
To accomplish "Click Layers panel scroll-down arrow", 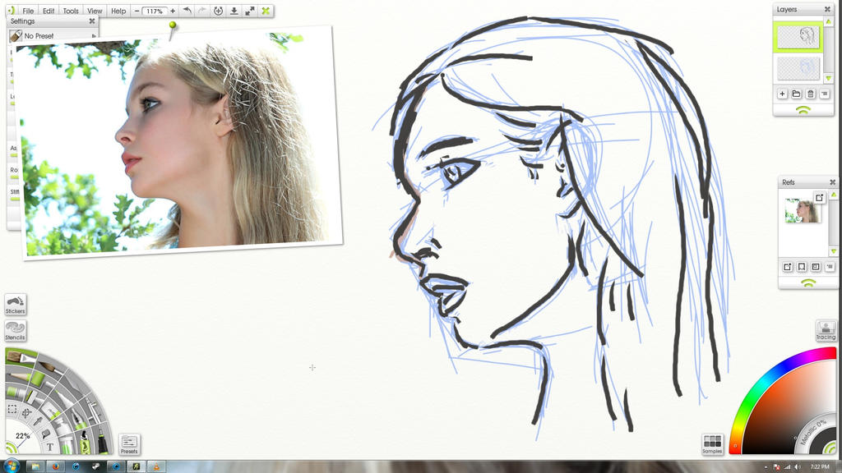I will [829, 78].
